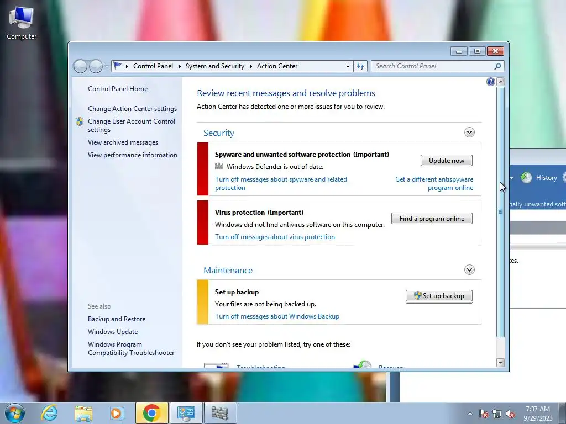Click the back navigation arrow button
The image size is (566, 424).
tap(80, 66)
